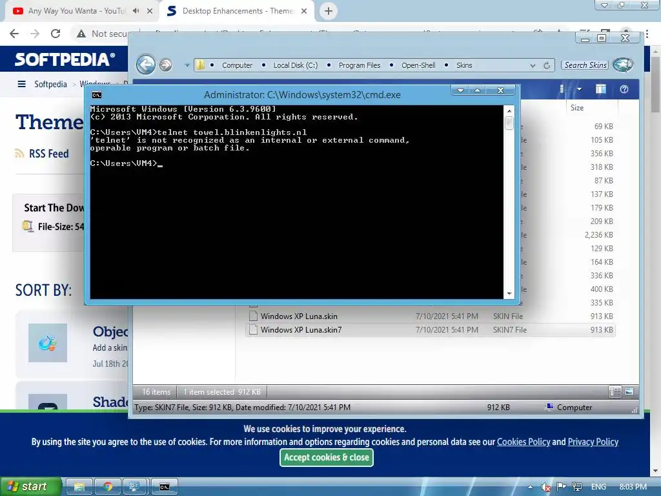The height and width of the screenshot is (496, 661).
Task: Sort files by the Size column header
Action: 591,108
